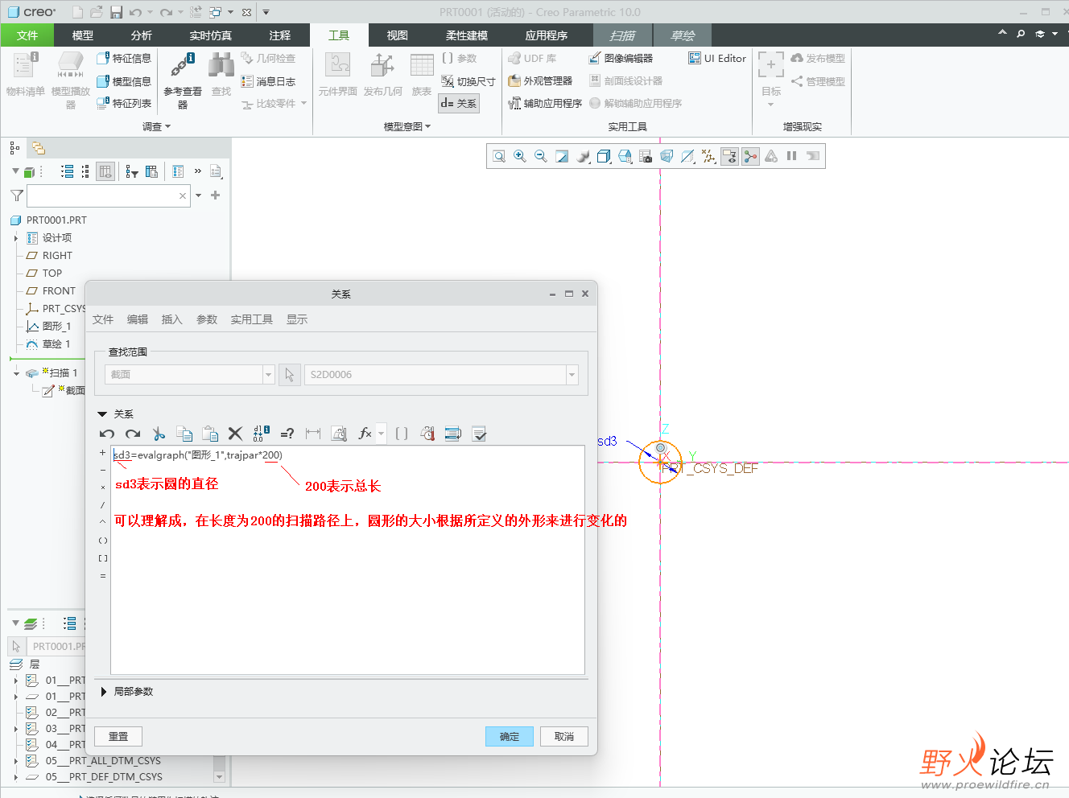Click the 取消 cancel button

[x=564, y=736]
